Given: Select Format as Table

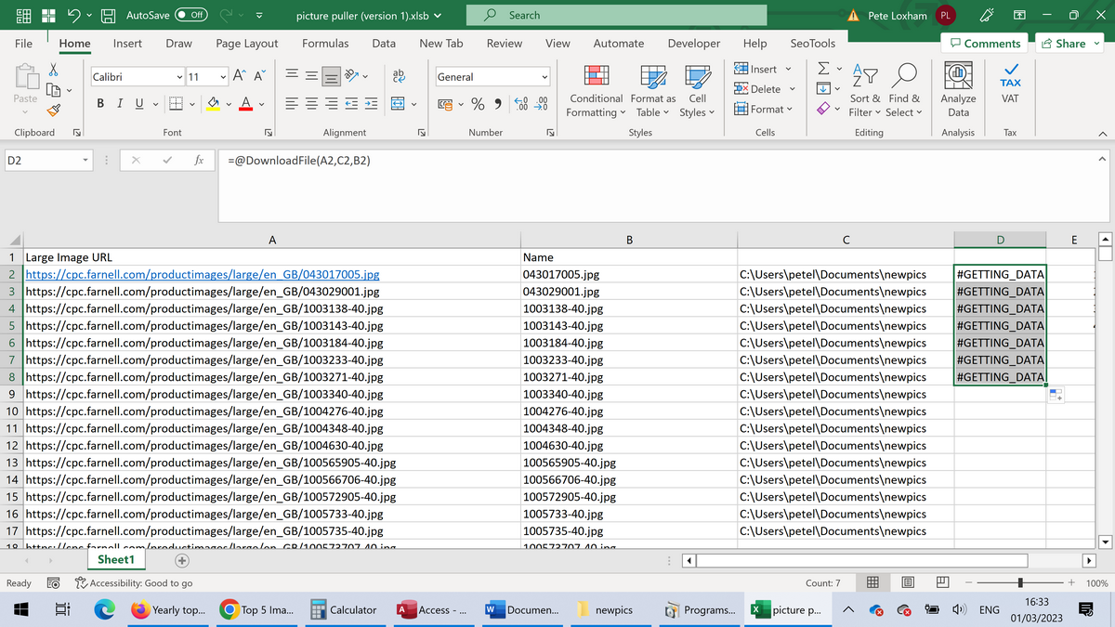Looking at the screenshot, I should (x=650, y=88).
